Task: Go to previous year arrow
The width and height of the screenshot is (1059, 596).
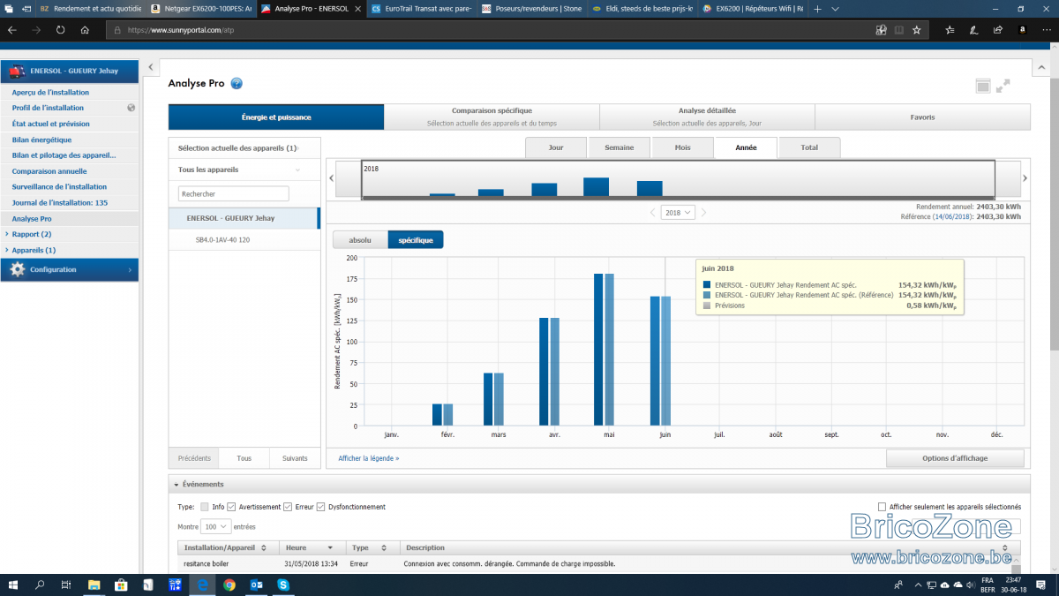Action: pos(653,213)
